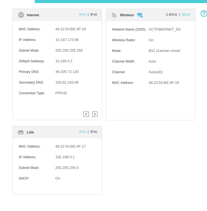Switch LAN panel to IPv4
Image resolution: width=207 pixels, height=211 pixels.
click(82, 132)
